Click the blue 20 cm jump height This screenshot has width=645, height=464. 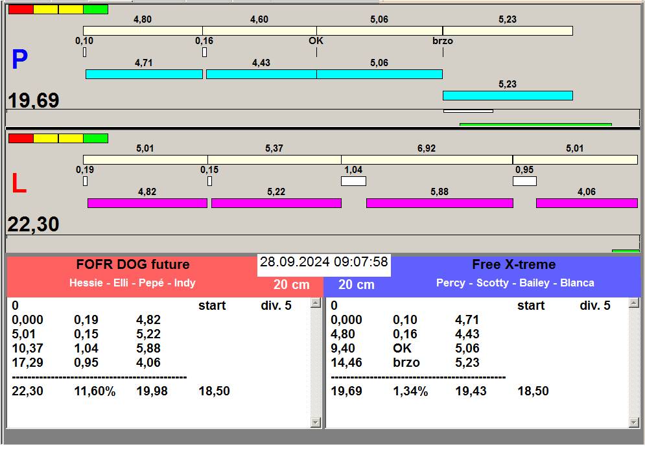click(x=357, y=284)
